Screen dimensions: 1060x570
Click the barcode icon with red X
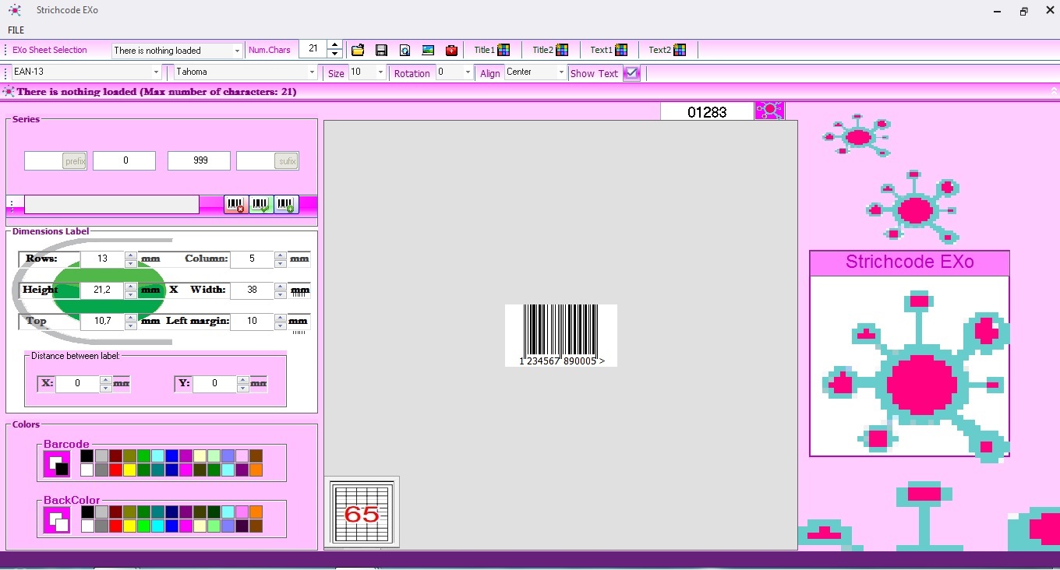pos(235,205)
